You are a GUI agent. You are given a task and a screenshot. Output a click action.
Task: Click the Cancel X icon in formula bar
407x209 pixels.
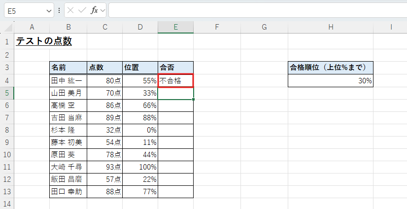point(71,10)
